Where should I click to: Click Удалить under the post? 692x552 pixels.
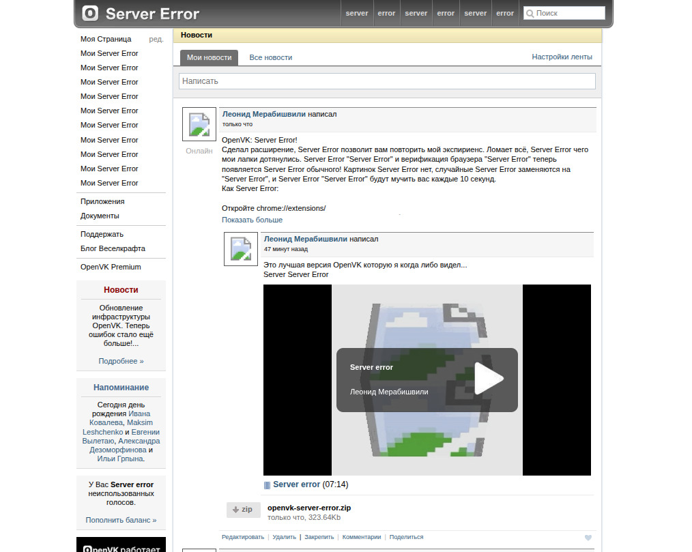click(x=284, y=537)
